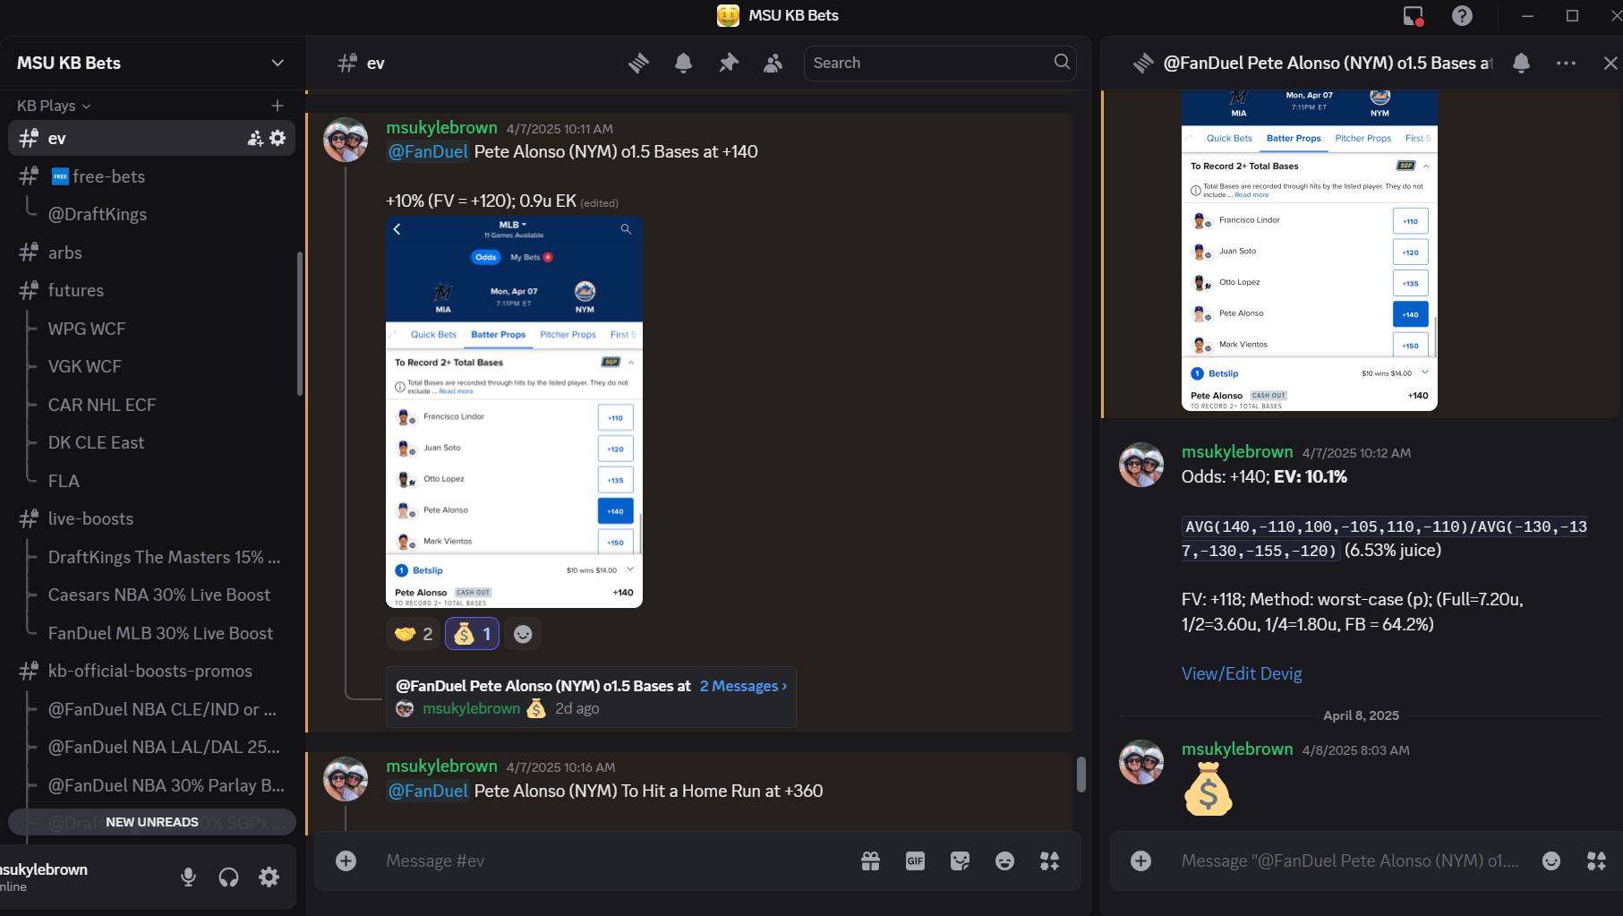Open MSU KB Bets server dropdown
Image resolution: width=1623 pixels, height=916 pixels.
(x=278, y=63)
